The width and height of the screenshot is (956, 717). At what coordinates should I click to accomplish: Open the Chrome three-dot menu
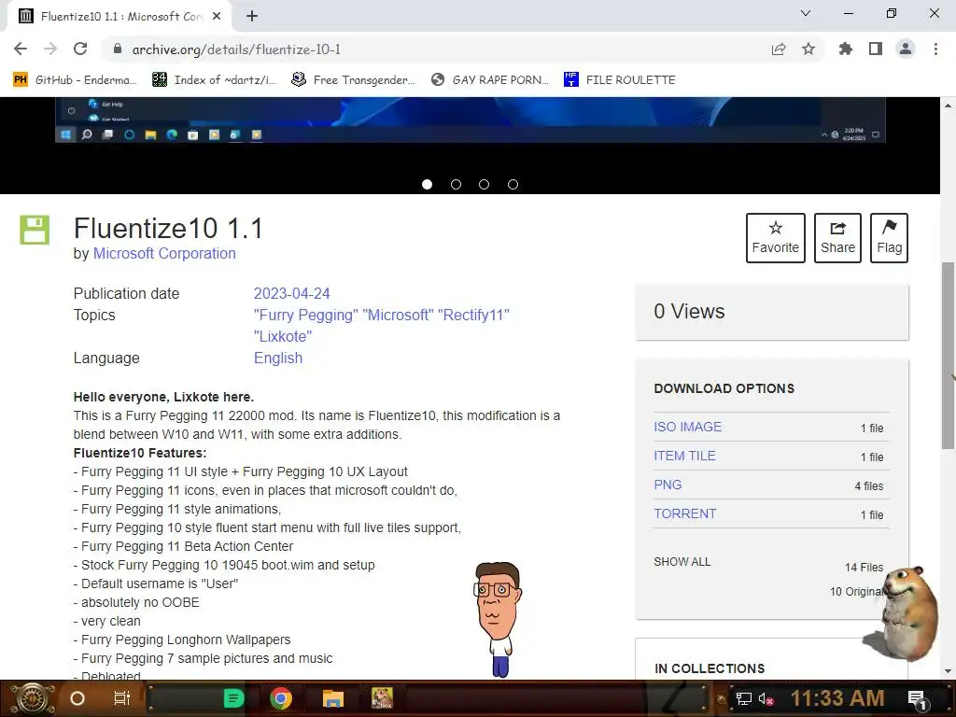[935, 49]
